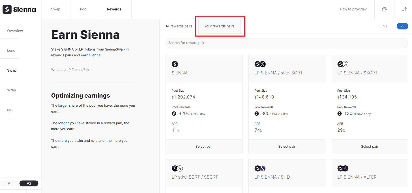Click the LP SIENNA / stkd-SCRT title
The image size is (412, 193).
click(x=278, y=73)
